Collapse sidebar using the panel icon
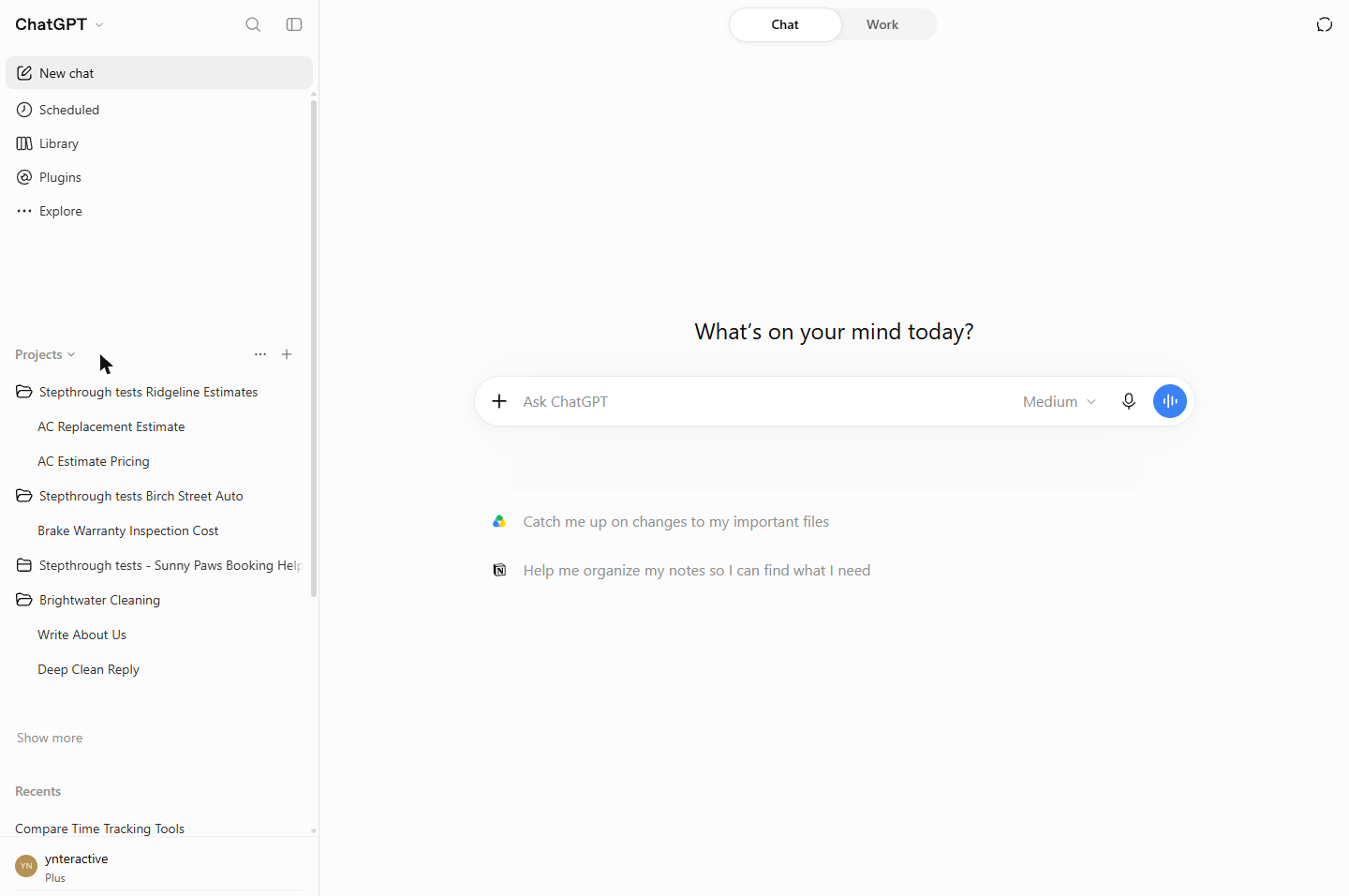This screenshot has width=1349, height=896. (294, 24)
